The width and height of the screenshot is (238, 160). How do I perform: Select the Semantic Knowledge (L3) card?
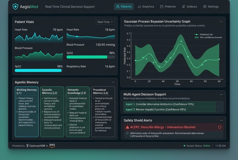(78, 112)
